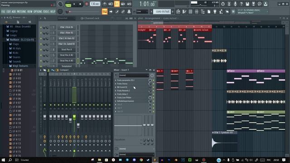Open the TOOLS menu
This screenshot has width=290, height=163.
46,12
